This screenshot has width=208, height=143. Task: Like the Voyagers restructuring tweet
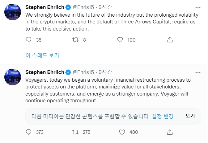(122, 132)
